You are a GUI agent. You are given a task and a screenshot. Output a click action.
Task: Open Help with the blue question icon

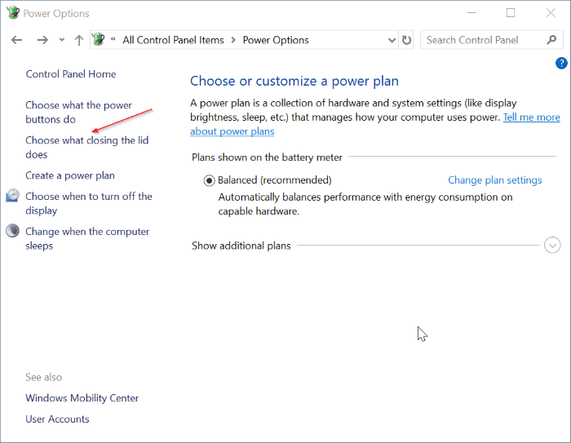[561, 63]
